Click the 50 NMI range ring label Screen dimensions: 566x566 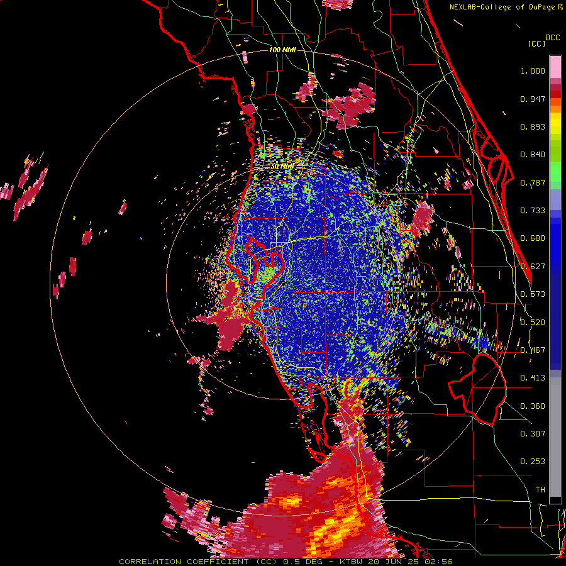coord(282,167)
